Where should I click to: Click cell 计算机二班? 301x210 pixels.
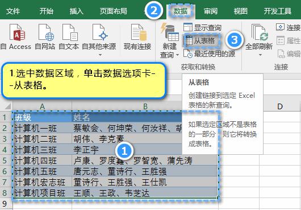point(42,139)
